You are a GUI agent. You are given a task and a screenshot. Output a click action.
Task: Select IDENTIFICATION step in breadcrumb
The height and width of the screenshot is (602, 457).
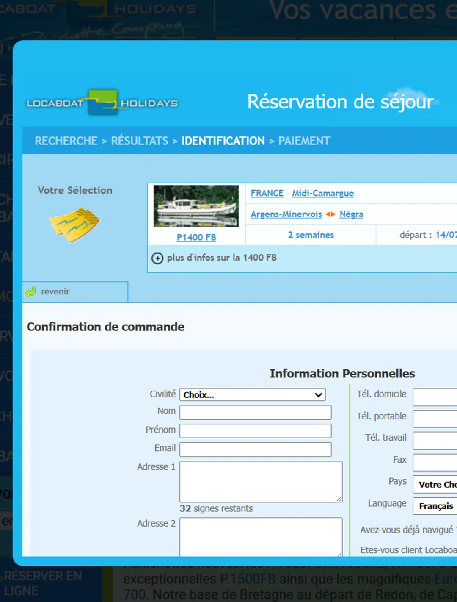pyautogui.click(x=223, y=141)
